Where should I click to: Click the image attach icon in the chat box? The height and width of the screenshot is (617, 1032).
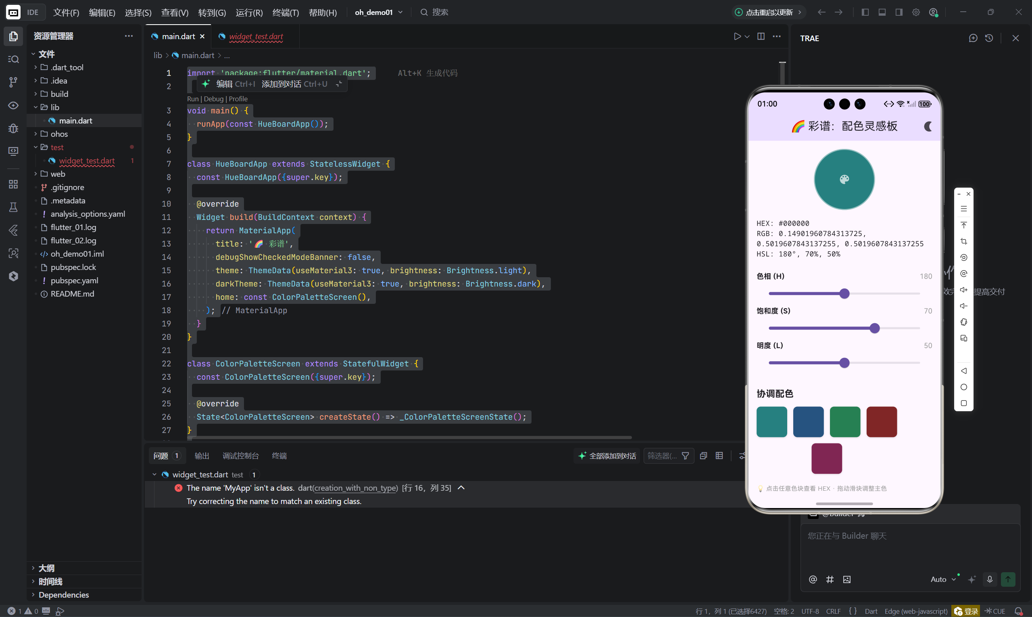point(847,579)
